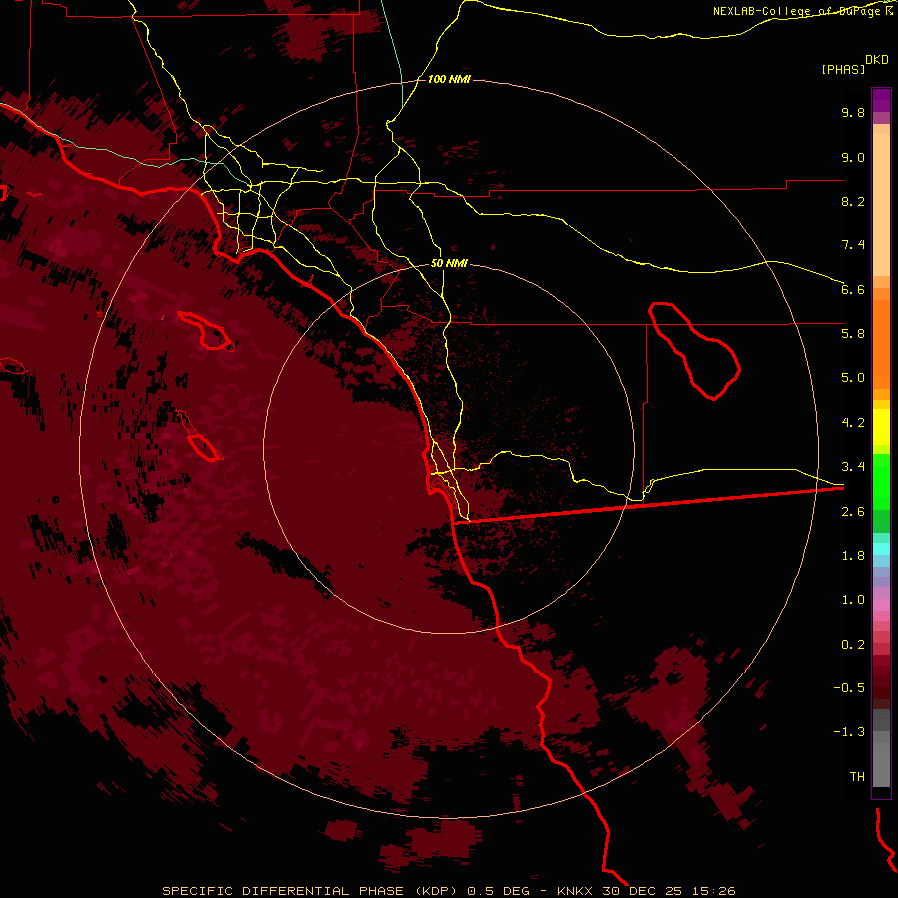
Task: Click the 1.8 scale value
Action: coord(853,556)
